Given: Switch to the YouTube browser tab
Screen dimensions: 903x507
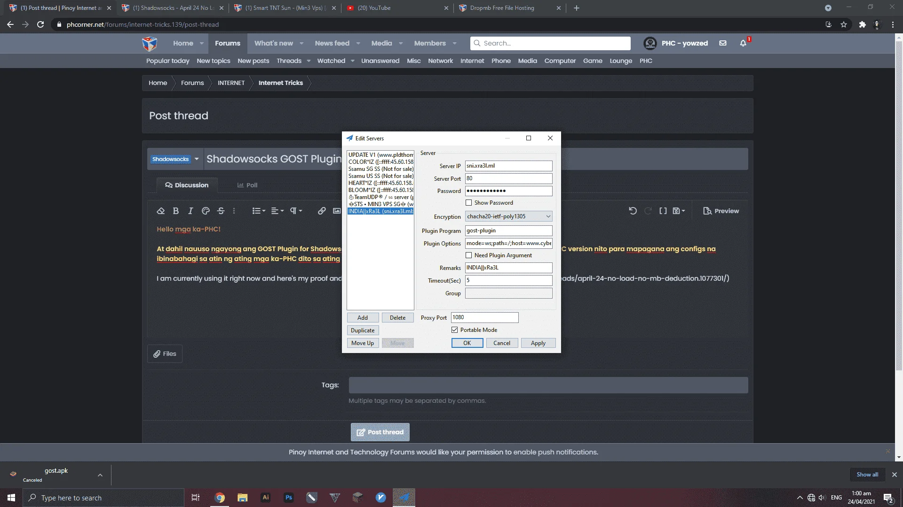Looking at the screenshot, I should (397, 8).
